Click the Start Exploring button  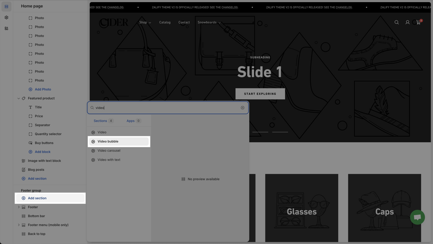pyautogui.click(x=260, y=94)
